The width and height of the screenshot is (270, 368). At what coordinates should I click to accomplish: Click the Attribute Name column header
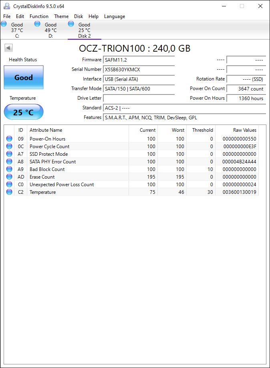[x=78, y=130]
